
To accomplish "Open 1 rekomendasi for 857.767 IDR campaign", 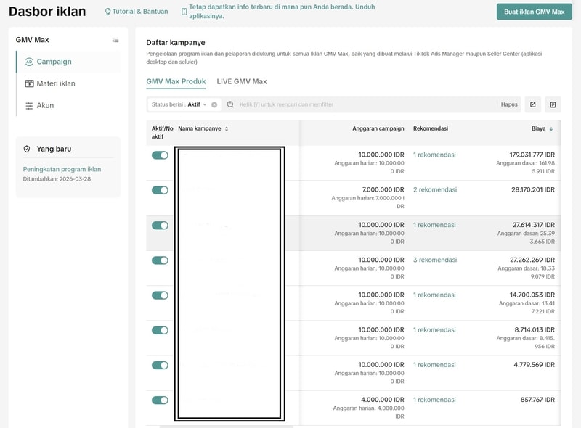I will pos(434,400).
